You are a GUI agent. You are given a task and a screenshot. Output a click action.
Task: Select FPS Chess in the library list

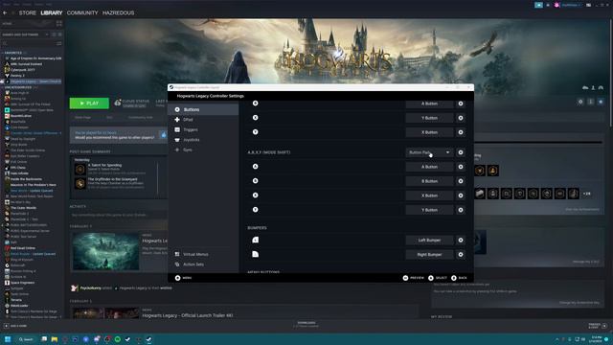click(18, 168)
